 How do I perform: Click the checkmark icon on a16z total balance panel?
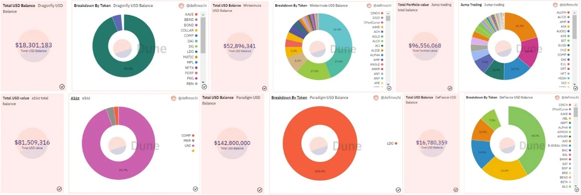click(x=59, y=189)
